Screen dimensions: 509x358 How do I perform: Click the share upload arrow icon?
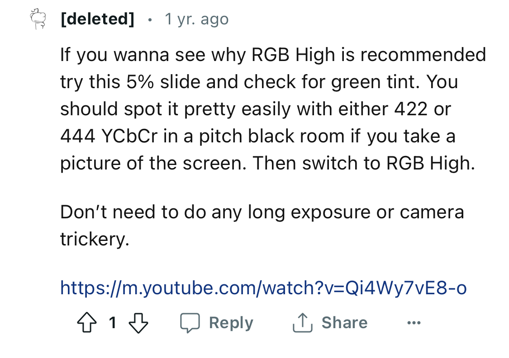[303, 323]
